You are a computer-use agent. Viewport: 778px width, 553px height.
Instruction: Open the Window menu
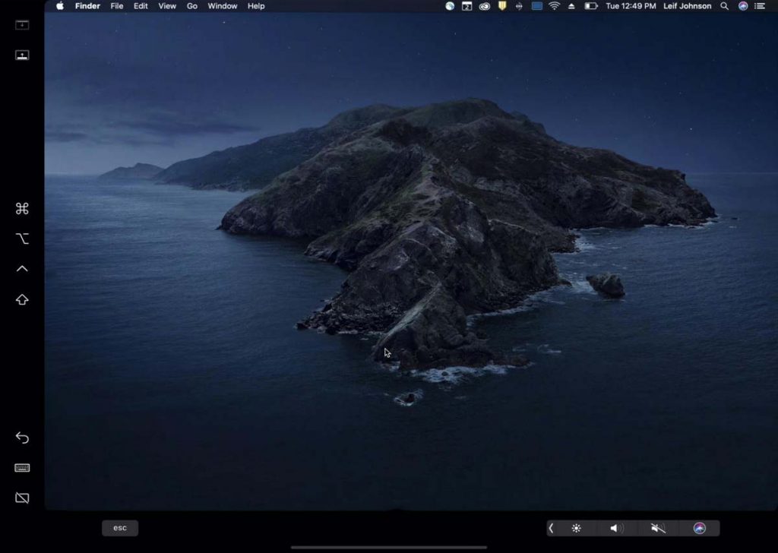click(222, 6)
